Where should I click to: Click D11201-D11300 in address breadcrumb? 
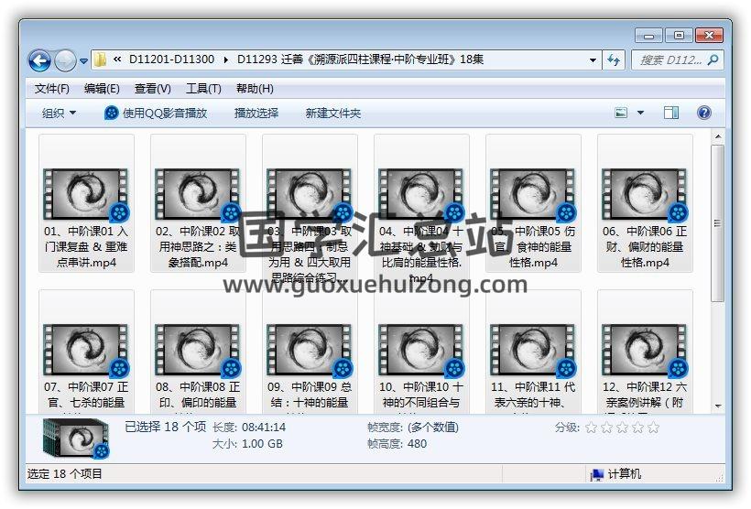coord(171,60)
